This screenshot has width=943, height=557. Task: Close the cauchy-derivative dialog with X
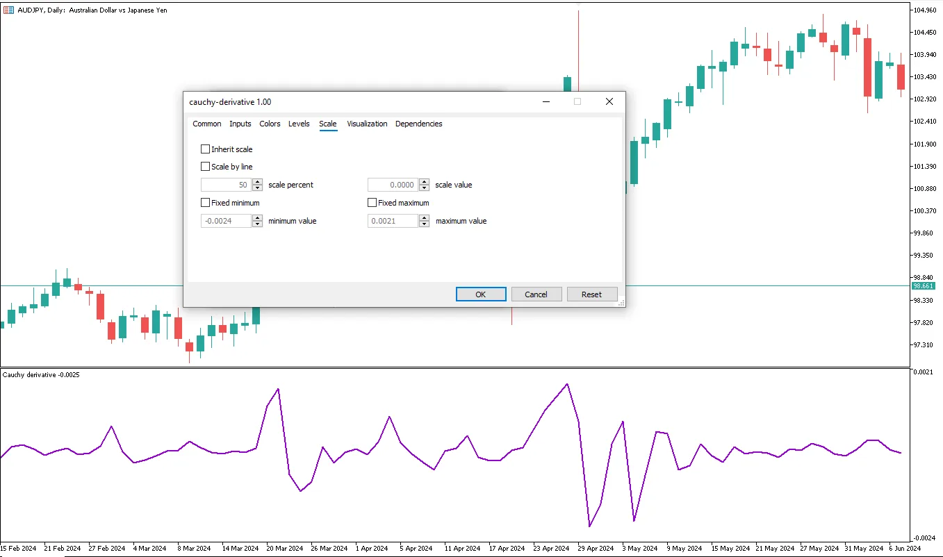click(609, 101)
